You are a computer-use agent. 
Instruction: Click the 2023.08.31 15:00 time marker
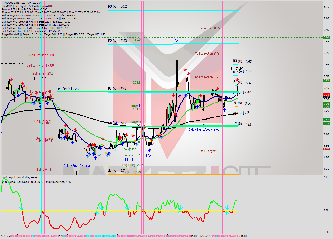click(48, 236)
